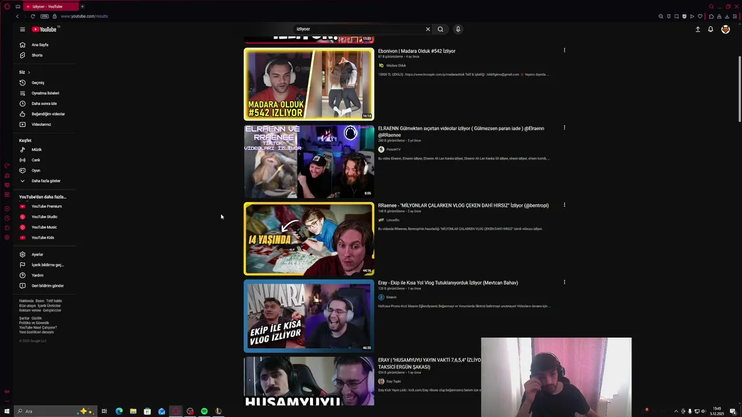The image size is (742, 417).
Task: Open the account avatar menu
Action: (725, 29)
